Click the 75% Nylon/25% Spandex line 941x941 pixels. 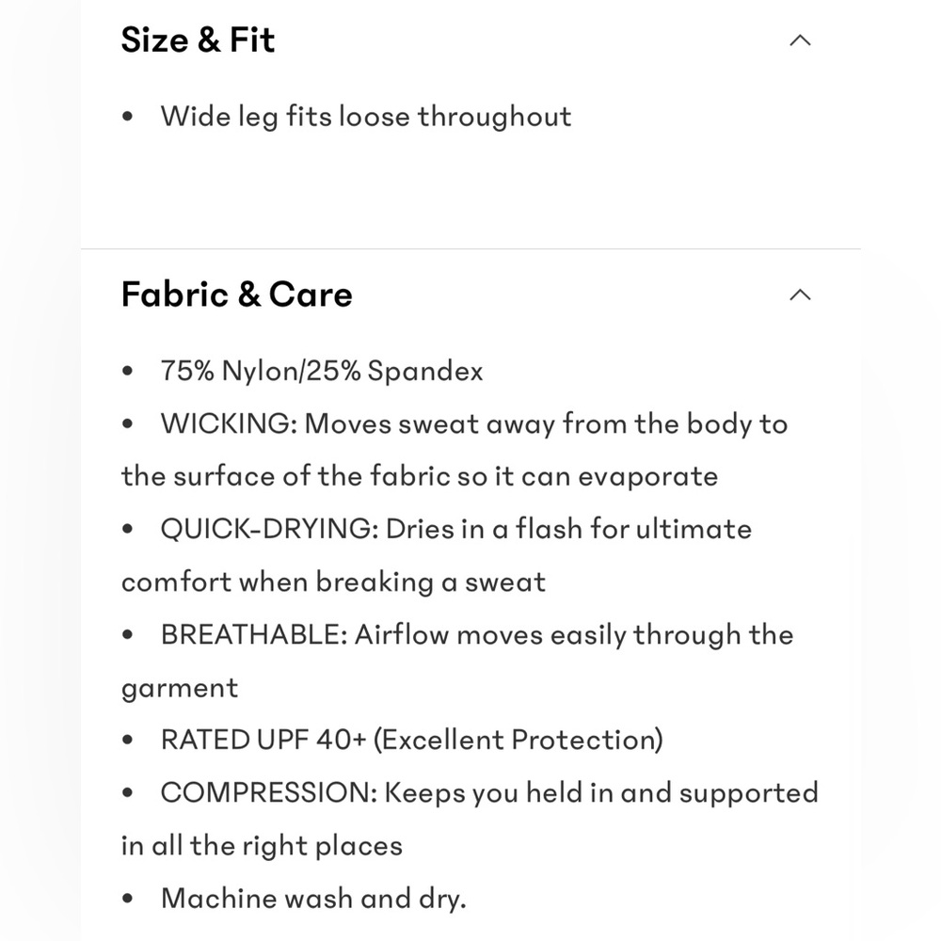click(322, 371)
